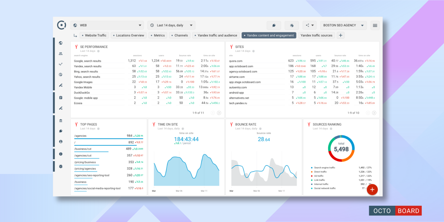
Task: Click the SOURCES RANKING widget title
Action: click(327, 124)
